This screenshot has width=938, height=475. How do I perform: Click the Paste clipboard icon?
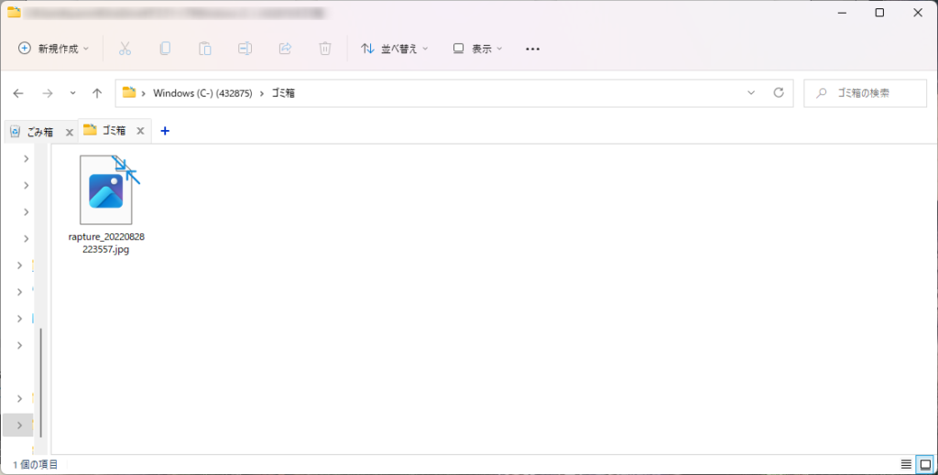[205, 49]
